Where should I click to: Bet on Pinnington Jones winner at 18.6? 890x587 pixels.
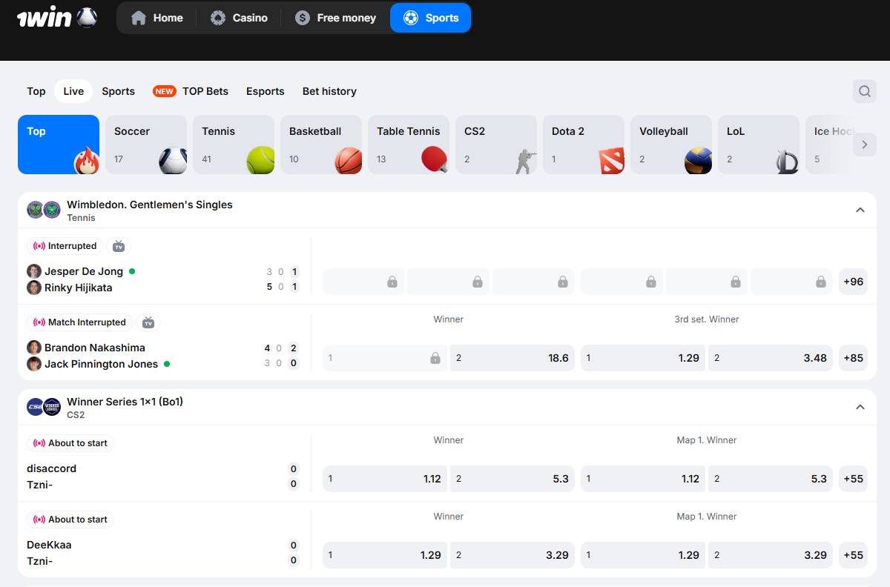(x=512, y=358)
